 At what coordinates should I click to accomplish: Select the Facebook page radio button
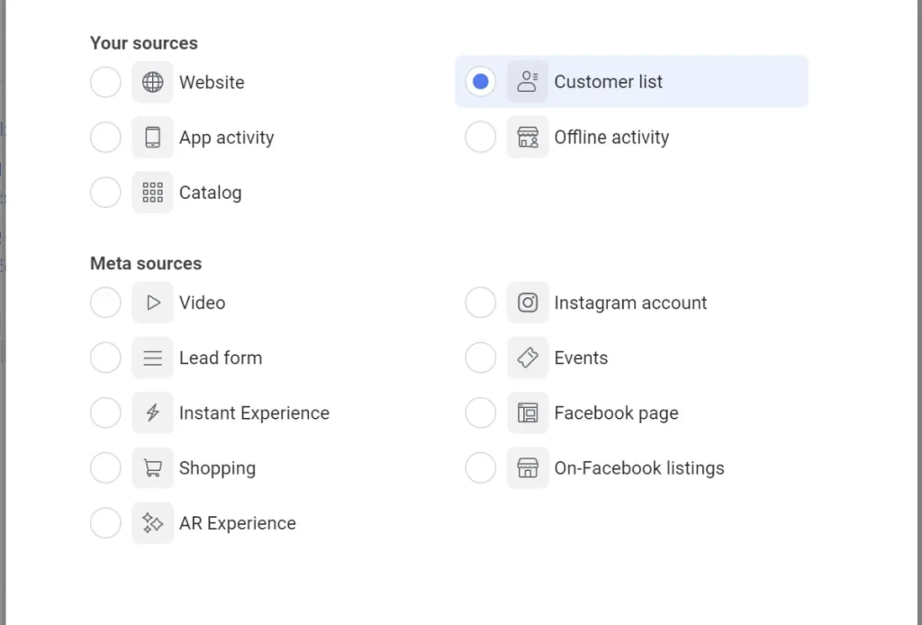pyautogui.click(x=480, y=413)
